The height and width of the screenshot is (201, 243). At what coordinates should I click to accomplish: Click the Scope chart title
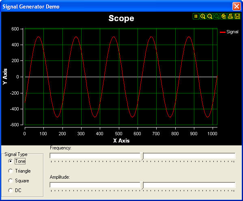point(121,18)
